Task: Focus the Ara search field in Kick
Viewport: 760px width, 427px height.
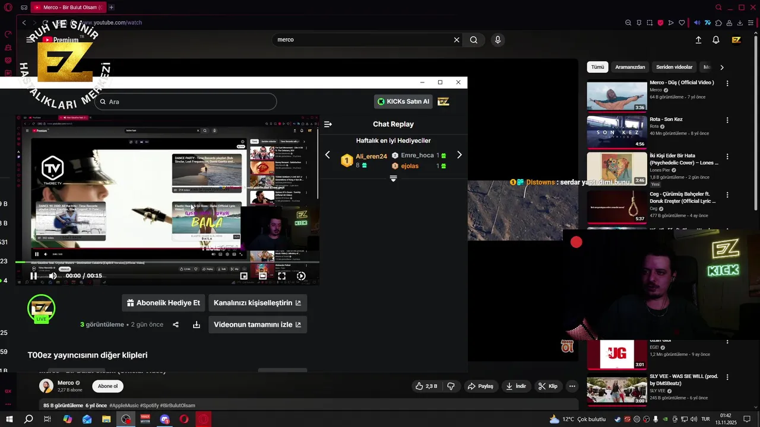Action: click(x=185, y=101)
